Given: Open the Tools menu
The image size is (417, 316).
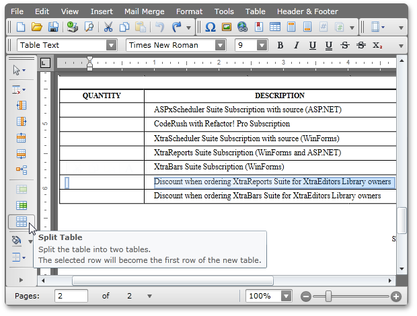Looking at the screenshot, I should (x=224, y=11).
